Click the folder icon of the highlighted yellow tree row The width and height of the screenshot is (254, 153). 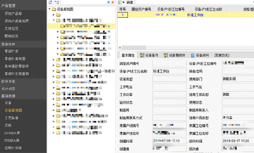click(62, 26)
